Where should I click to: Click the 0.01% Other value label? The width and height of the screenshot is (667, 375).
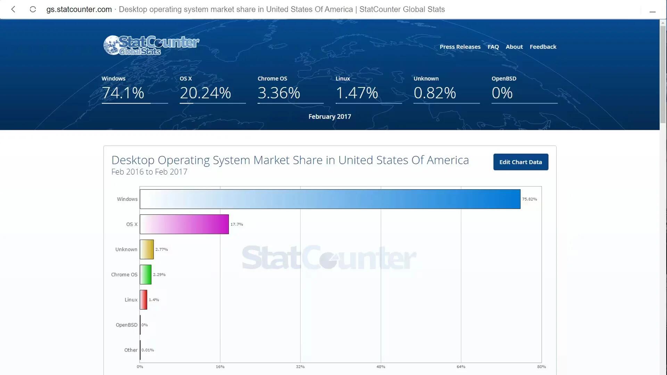point(148,350)
